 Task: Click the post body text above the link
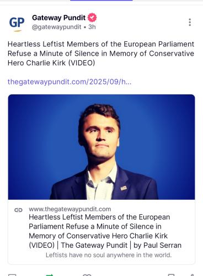(x=101, y=54)
